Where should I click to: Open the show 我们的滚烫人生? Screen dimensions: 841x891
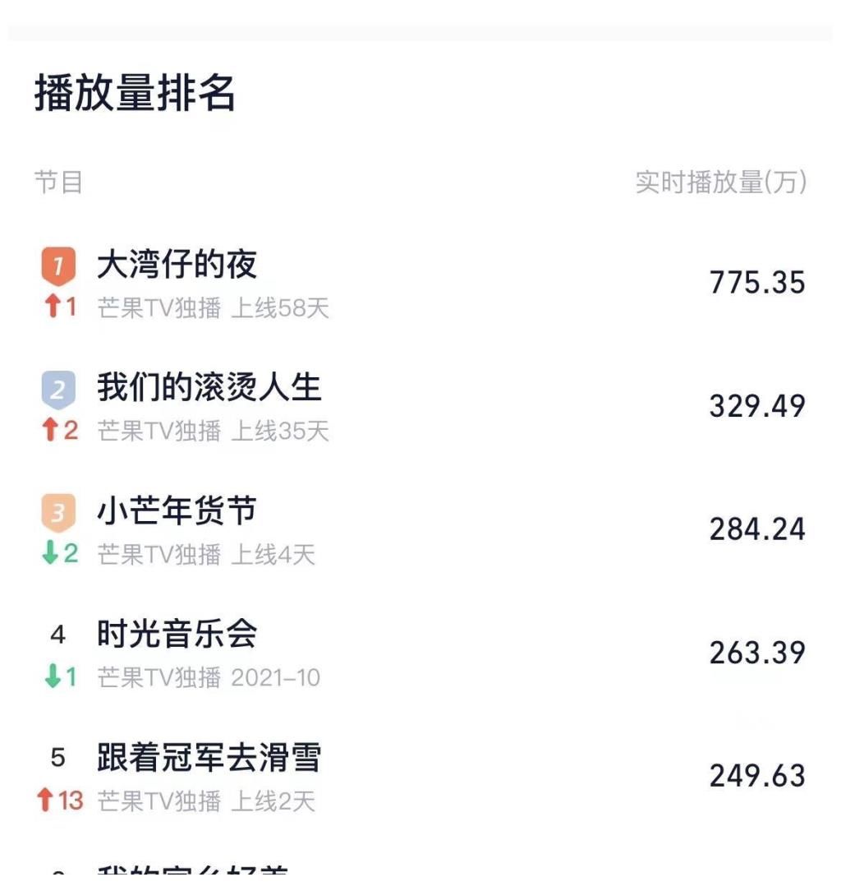(209, 387)
